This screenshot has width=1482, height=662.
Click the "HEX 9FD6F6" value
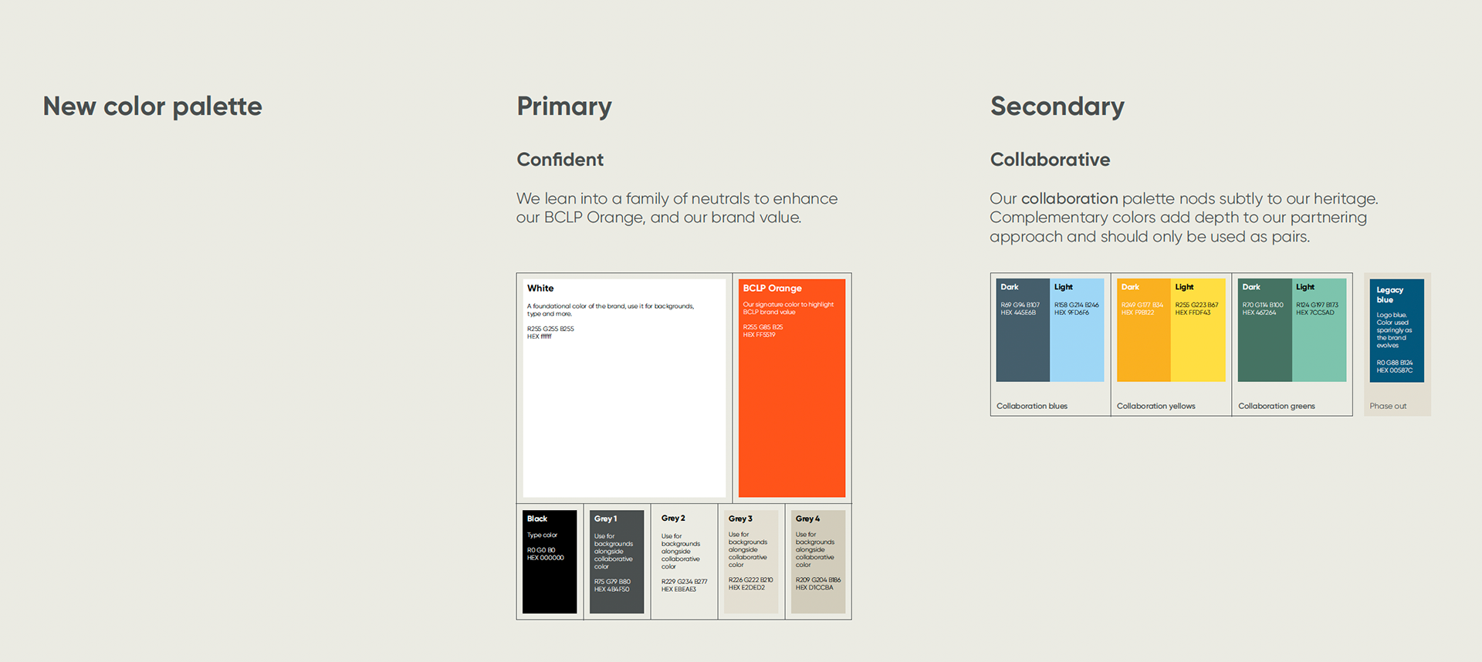1072,312
